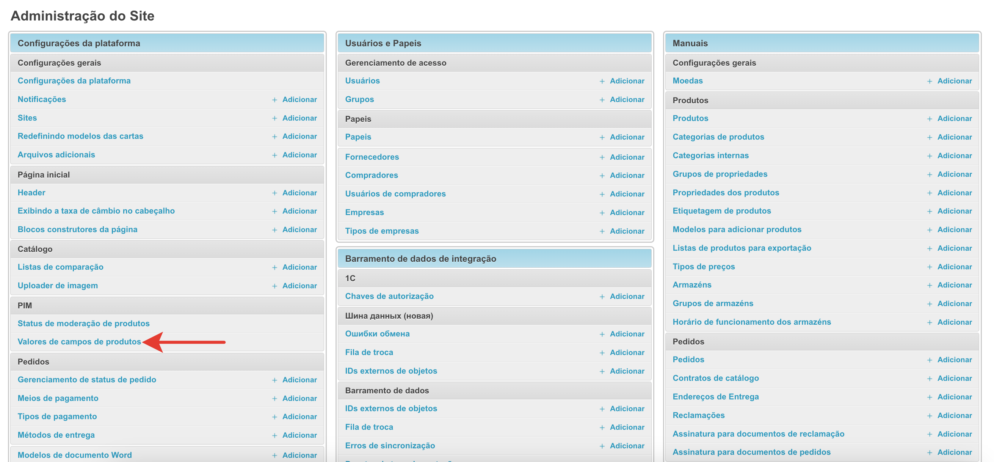Open the Fornecedores link

[x=372, y=157]
